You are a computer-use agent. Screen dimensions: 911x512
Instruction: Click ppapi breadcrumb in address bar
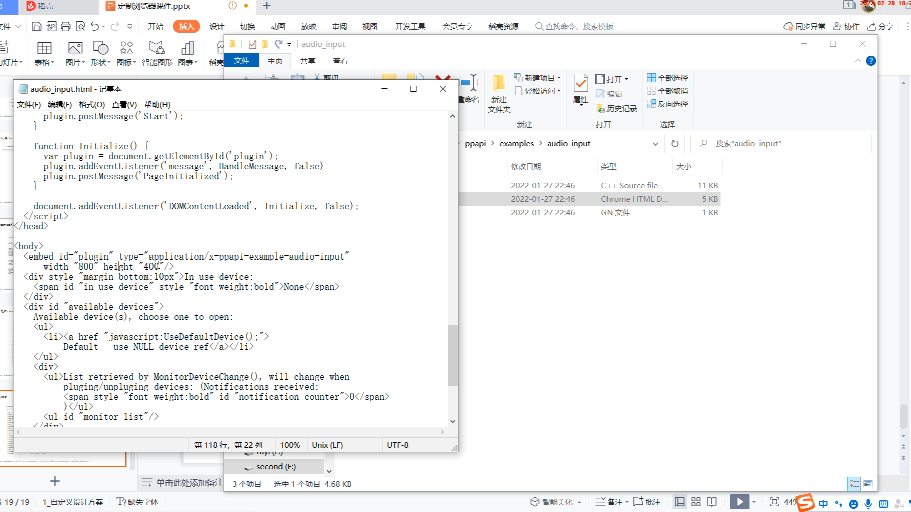pyautogui.click(x=475, y=144)
